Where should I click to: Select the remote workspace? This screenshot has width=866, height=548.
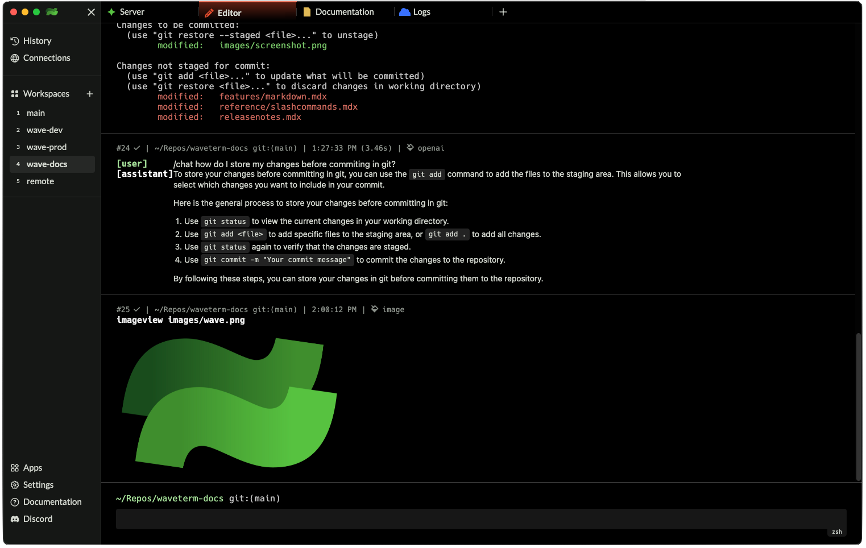tap(52, 181)
